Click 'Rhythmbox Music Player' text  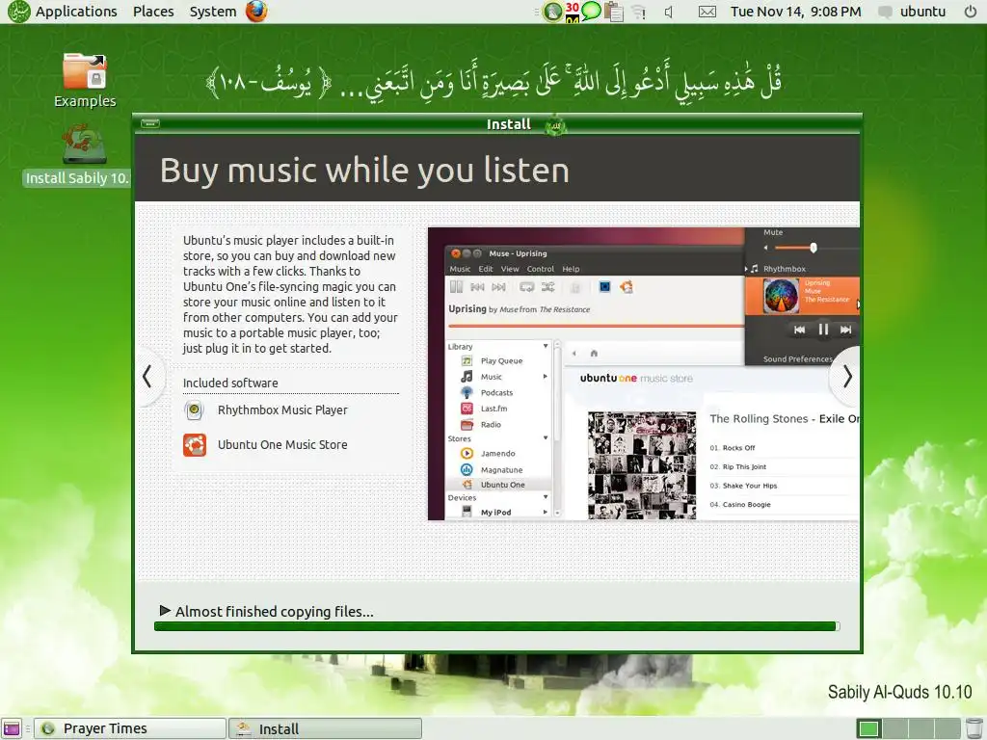(x=282, y=410)
